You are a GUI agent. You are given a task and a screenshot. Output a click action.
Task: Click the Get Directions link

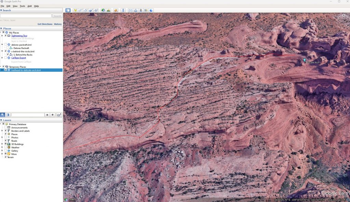coord(45,24)
